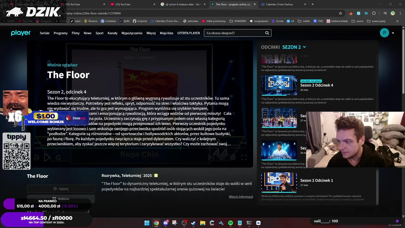Open Wypożyczalnia in the header
This screenshot has height=228, width=405.
point(132,33)
